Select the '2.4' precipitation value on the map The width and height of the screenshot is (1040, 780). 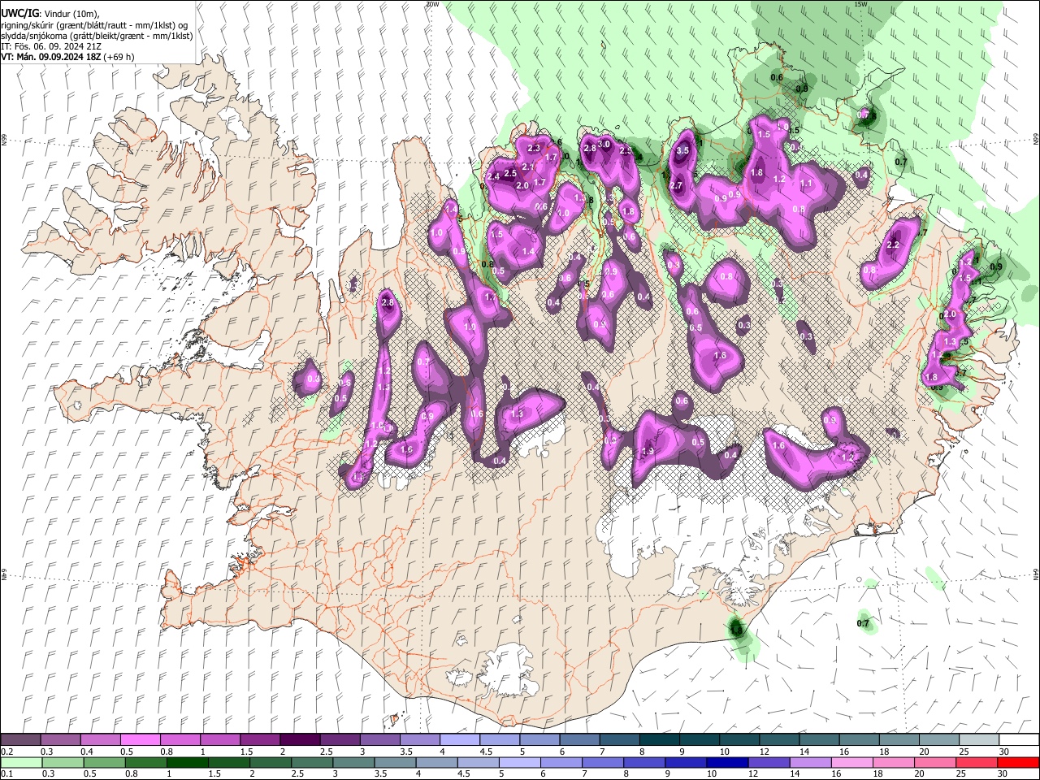pos(493,177)
